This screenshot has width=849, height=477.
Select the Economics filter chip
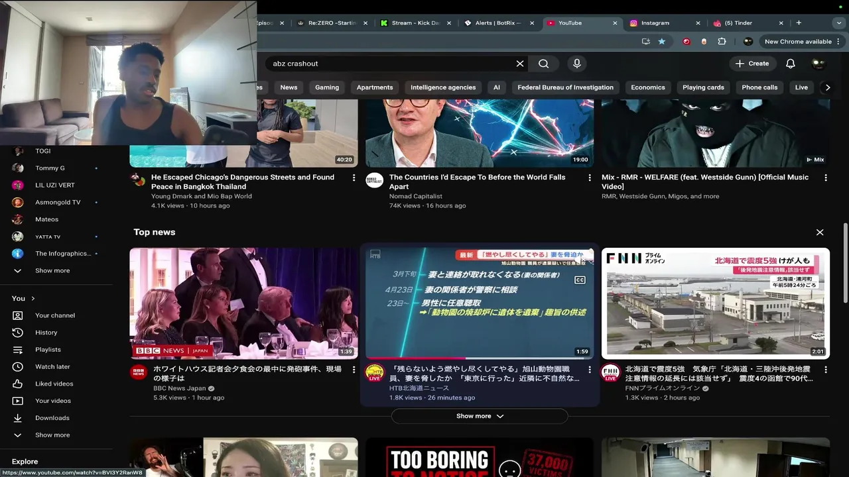tap(648, 87)
